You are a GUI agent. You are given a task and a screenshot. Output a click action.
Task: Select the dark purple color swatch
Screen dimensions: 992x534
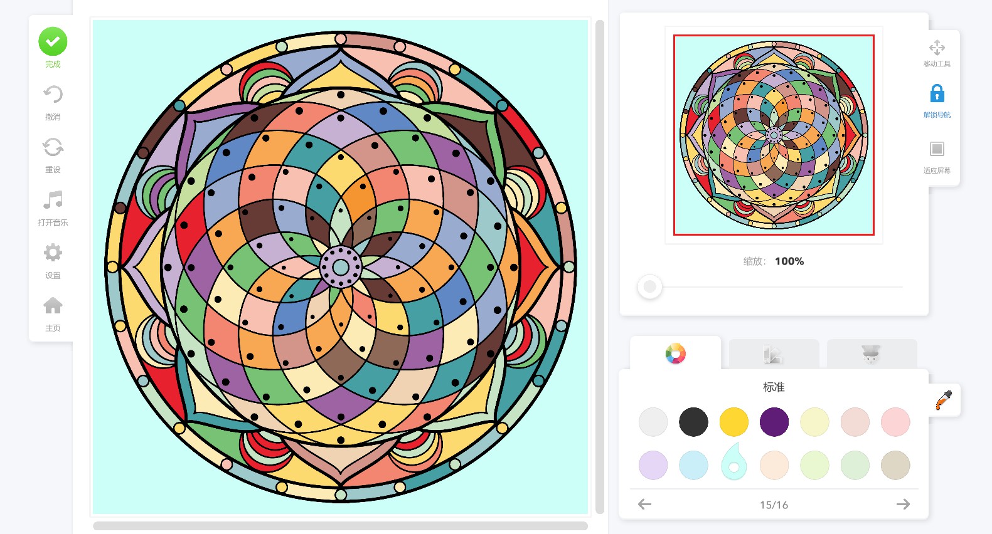pos(774,422)
